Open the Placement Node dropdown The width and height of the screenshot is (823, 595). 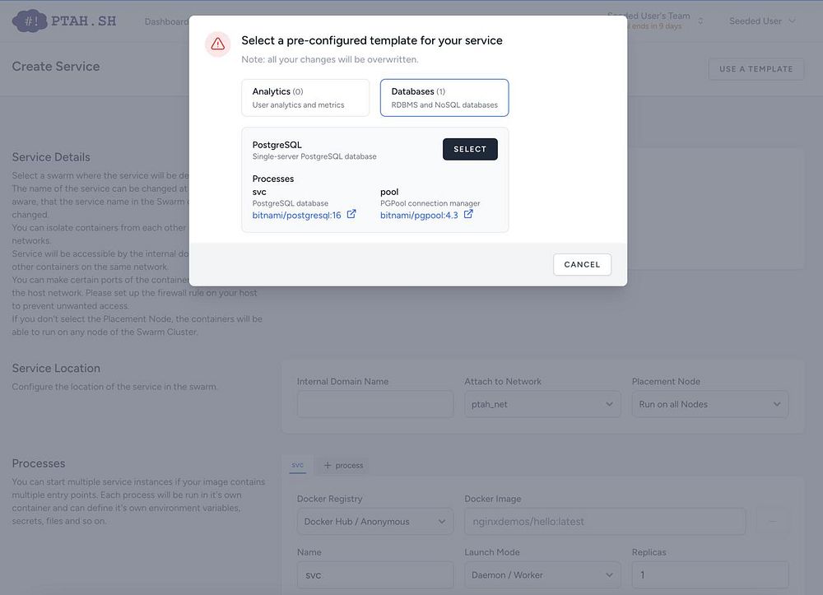(709, 404)
